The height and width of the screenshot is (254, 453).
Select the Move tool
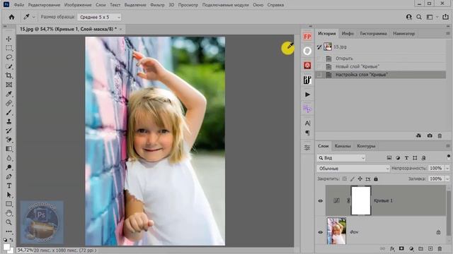(8, 39)
